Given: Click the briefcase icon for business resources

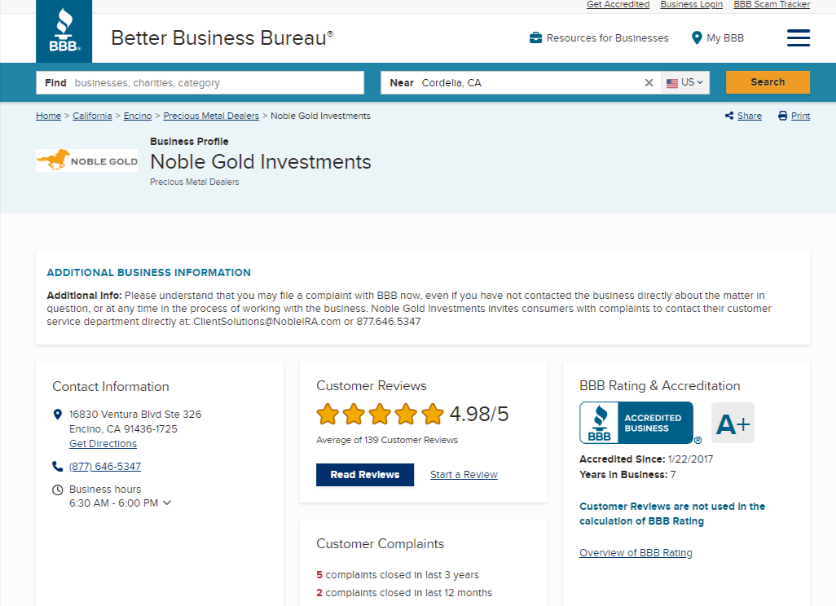Looking at the screenshot, I should tap(535, 37).
